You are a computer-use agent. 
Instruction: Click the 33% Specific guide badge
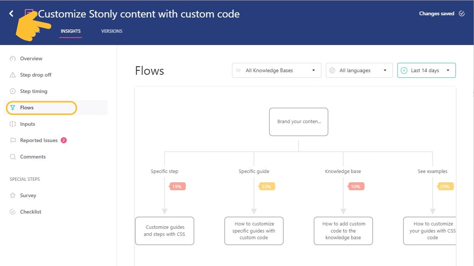click(x=267, y=186)
